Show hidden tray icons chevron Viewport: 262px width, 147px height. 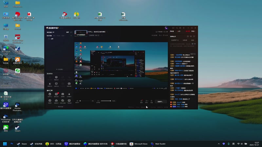click(x=219, y=144)
